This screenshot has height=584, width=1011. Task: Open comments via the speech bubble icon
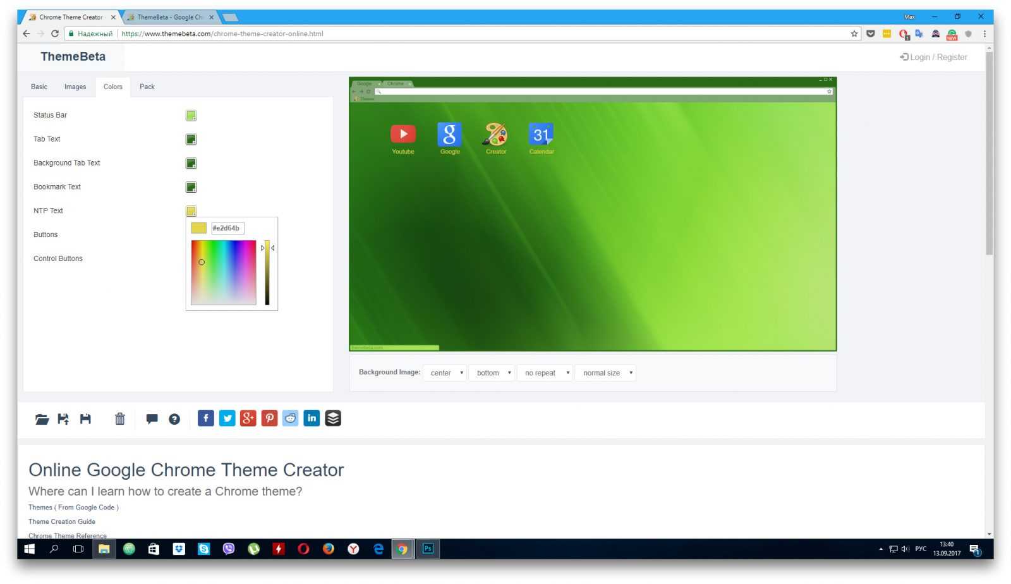tap(152, 418)
